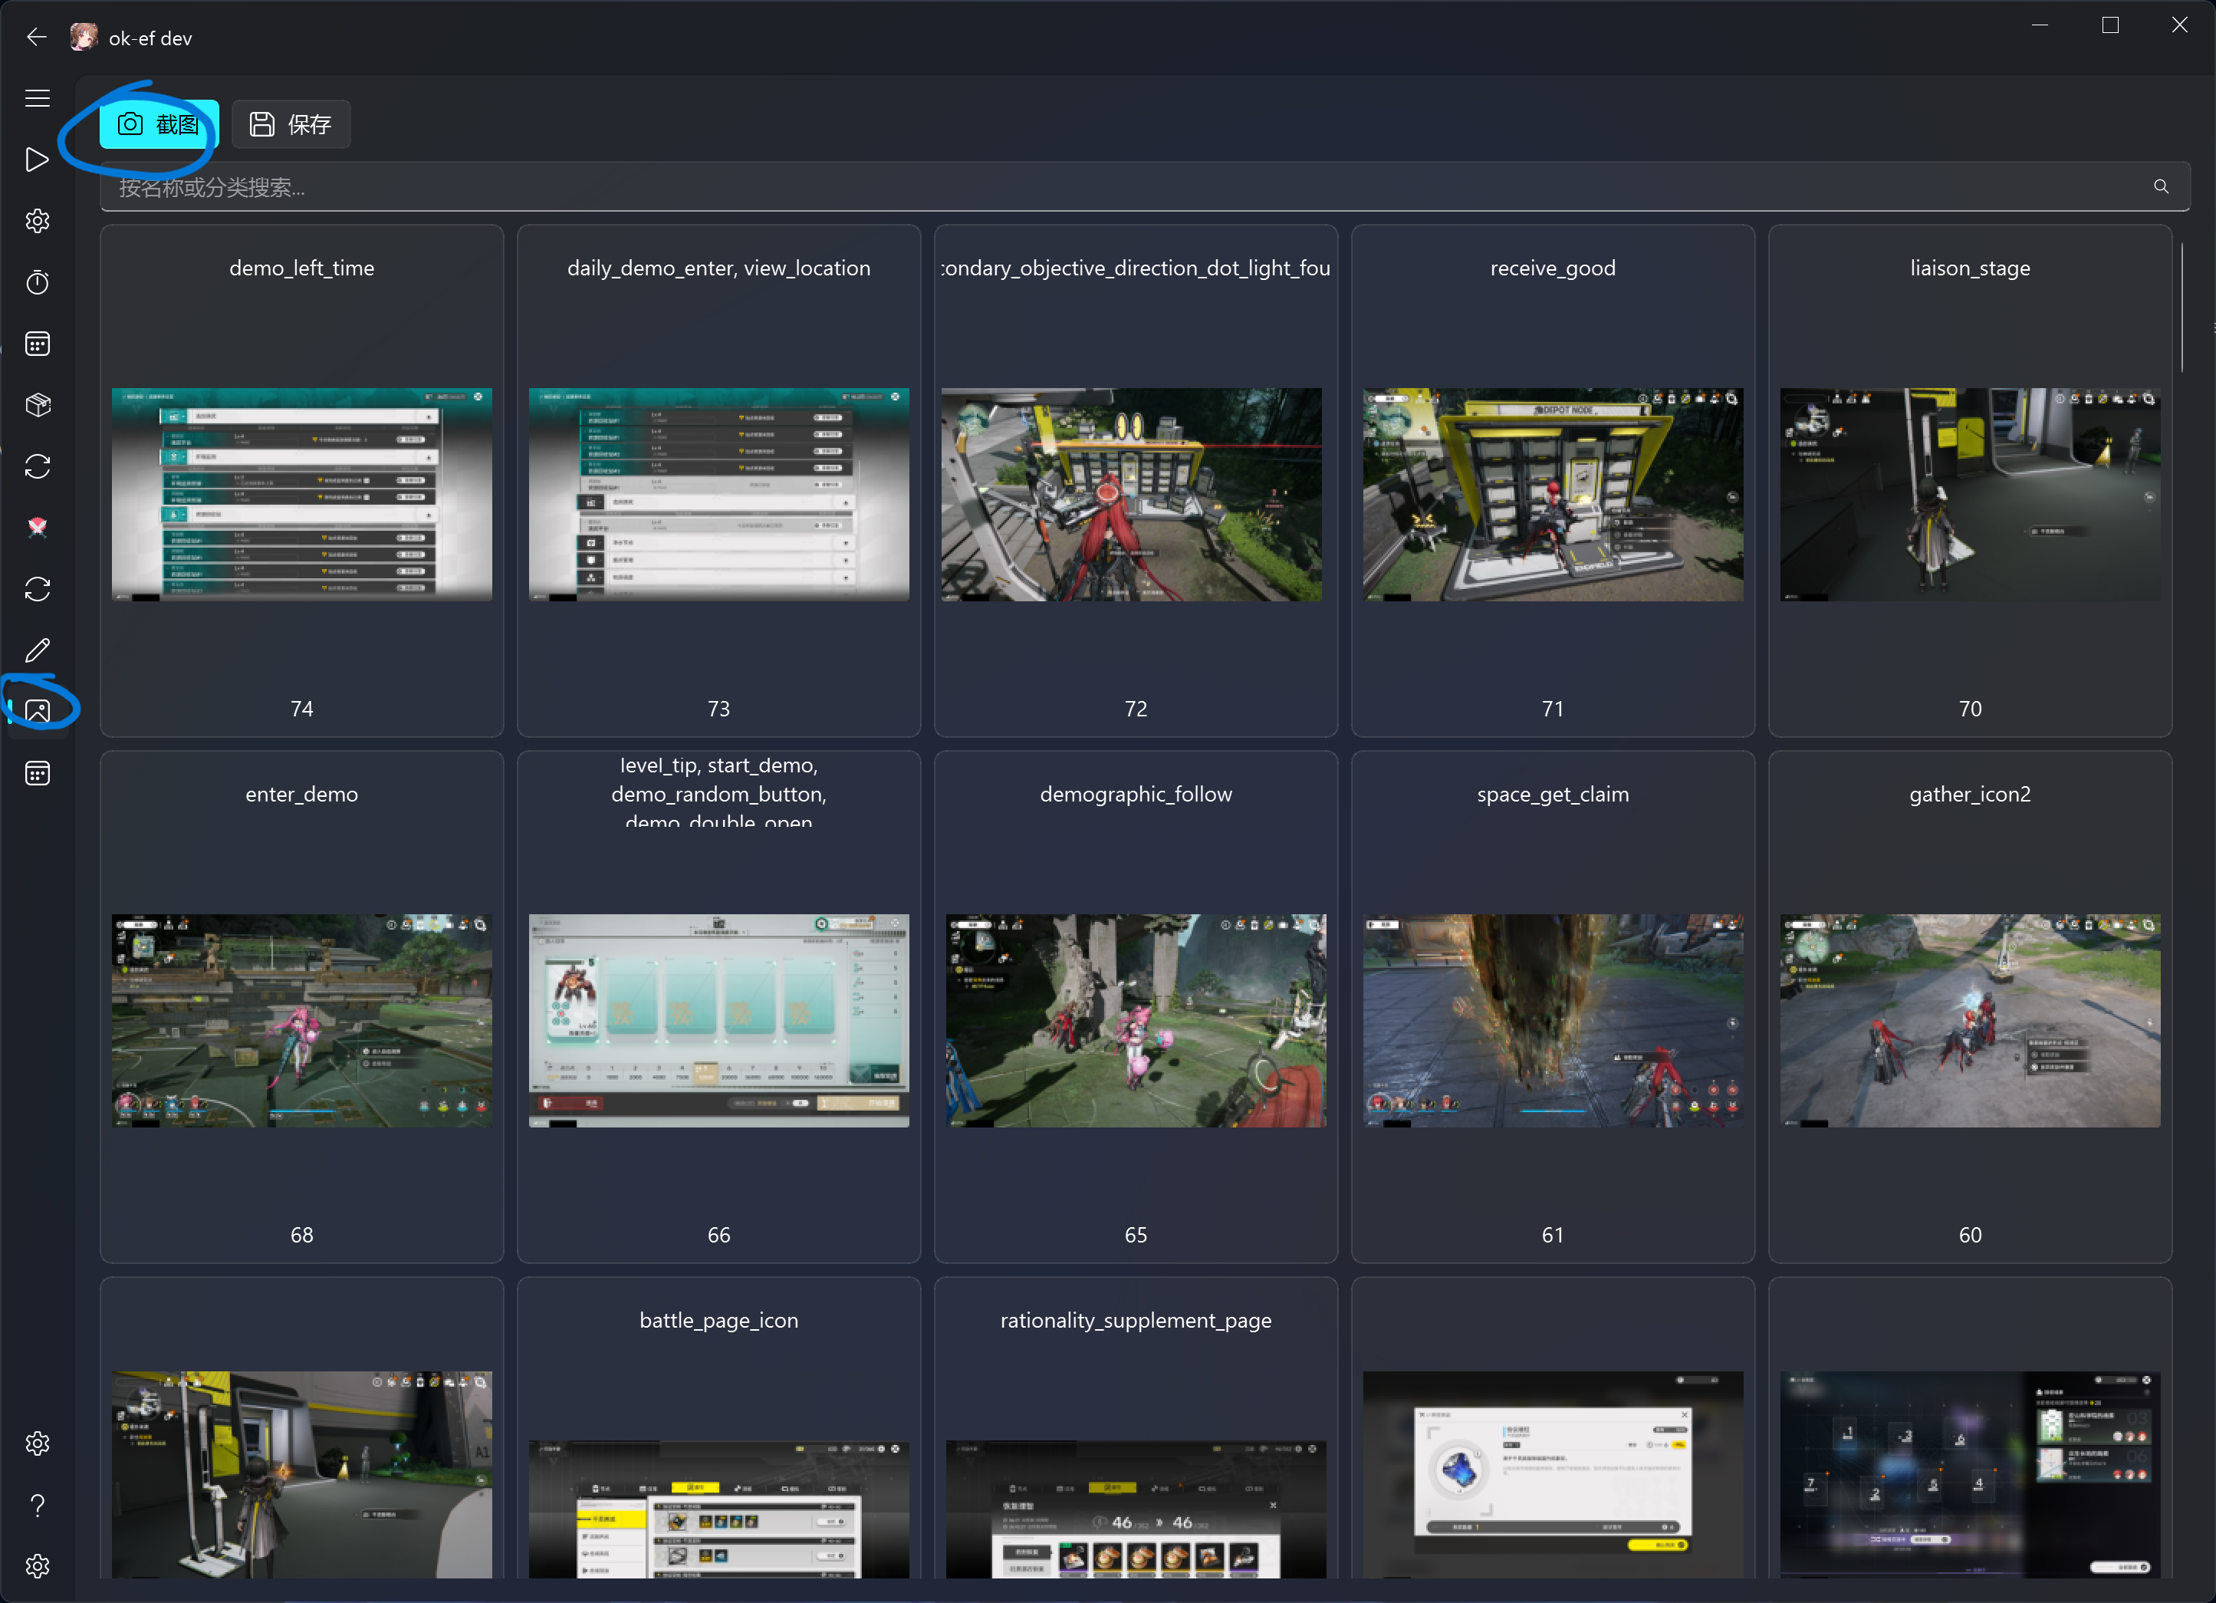Open the battle_page_icon thumbnail image

(719, 1509)
